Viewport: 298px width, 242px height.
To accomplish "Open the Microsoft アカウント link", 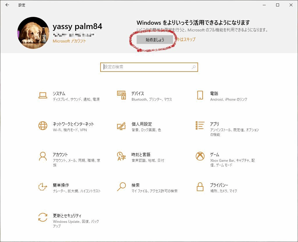I will [69, 41].
